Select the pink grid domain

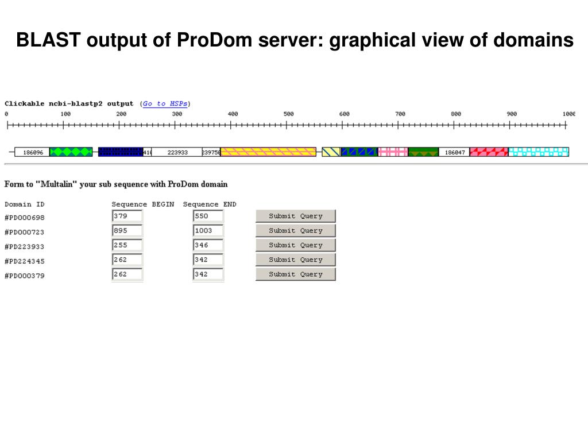[x=393, y=152]
